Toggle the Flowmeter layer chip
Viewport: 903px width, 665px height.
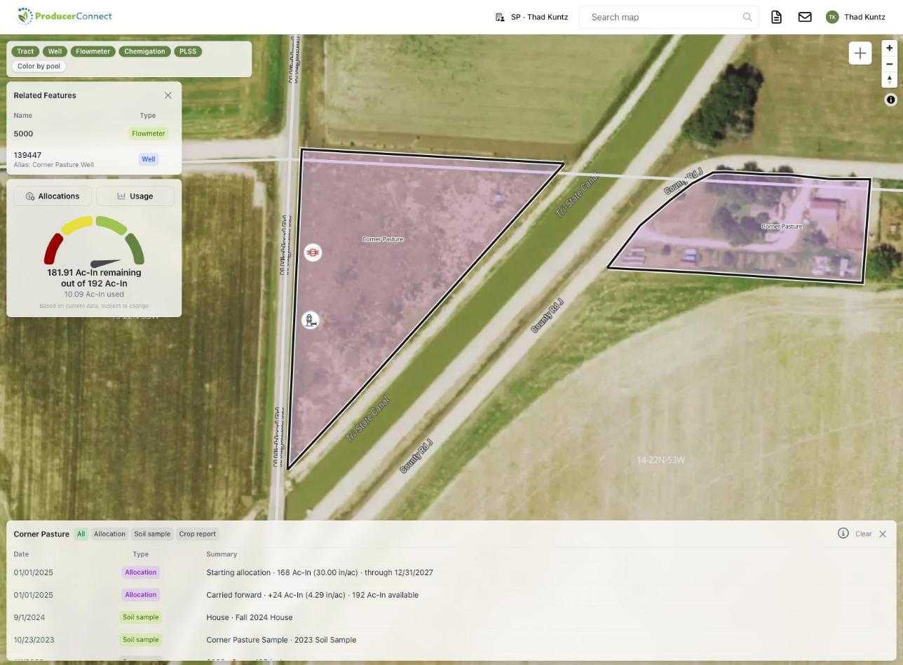[x=93, y=51]
